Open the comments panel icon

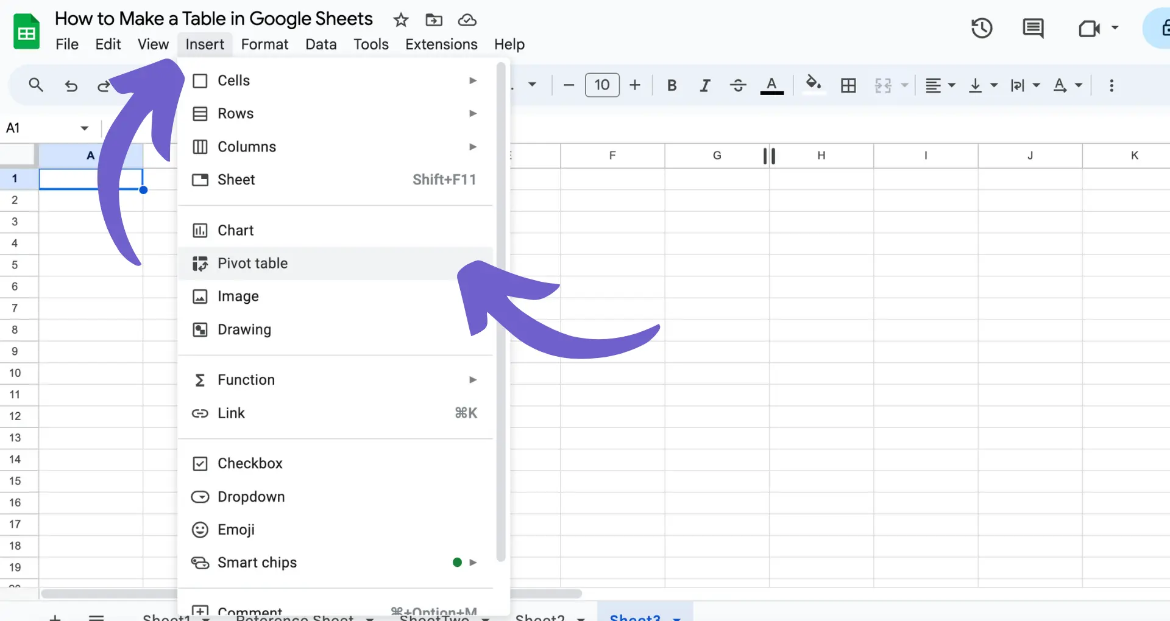click(x=1033, y=28)
